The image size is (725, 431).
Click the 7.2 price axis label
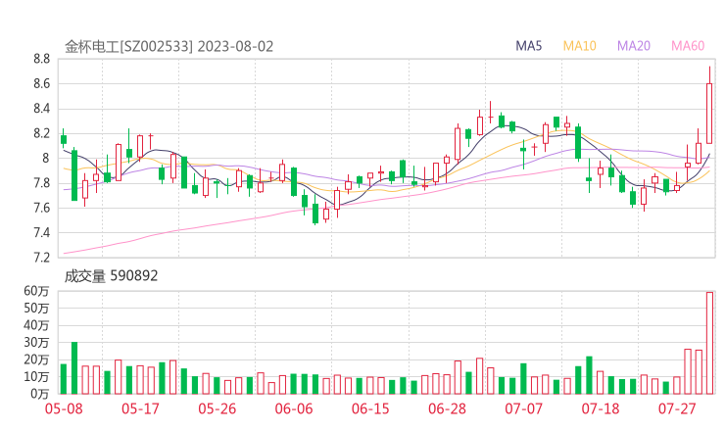[41, 258]
